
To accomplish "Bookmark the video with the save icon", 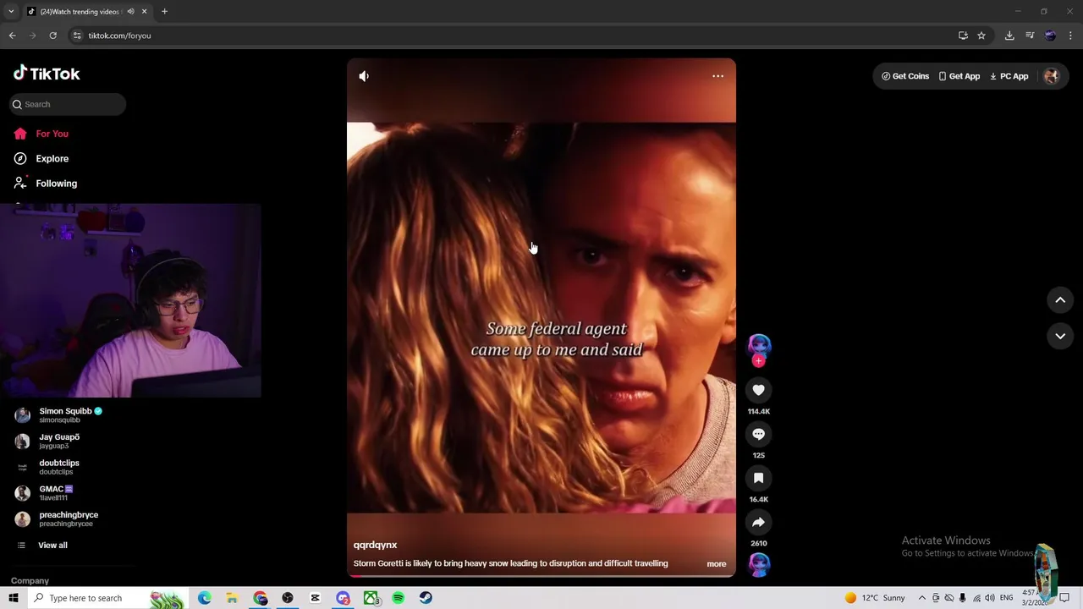I will pos(759,478).
